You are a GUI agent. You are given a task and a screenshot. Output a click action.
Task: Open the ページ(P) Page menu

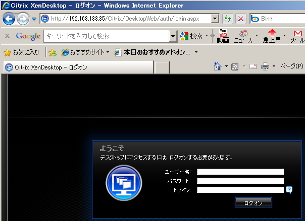[x=291, y=66]
